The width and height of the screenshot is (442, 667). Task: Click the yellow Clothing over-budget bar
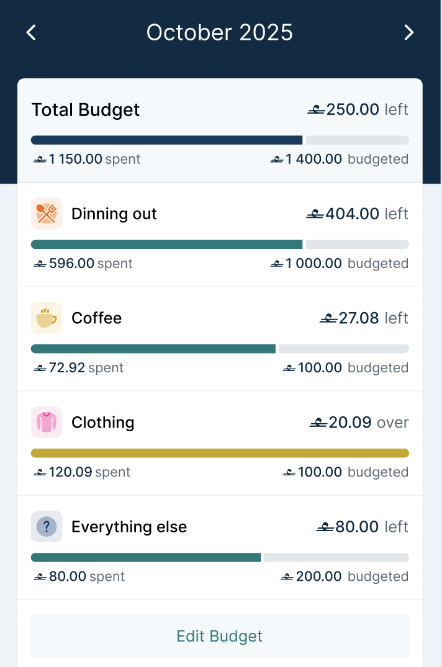point(220,453)
